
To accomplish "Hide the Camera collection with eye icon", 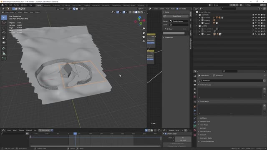I will (259, 17).
